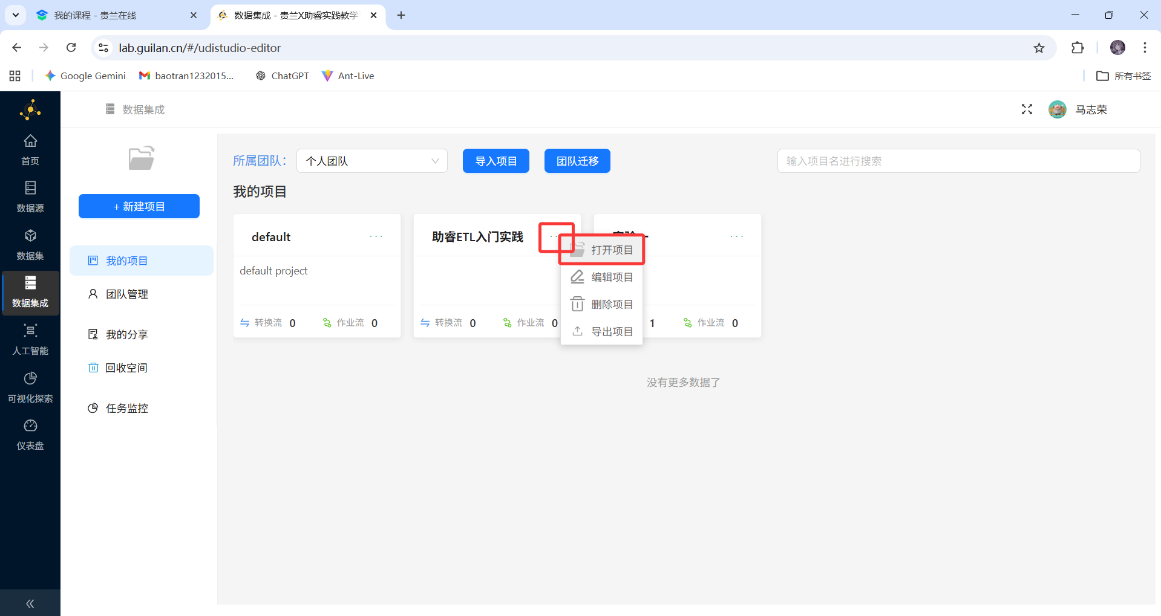Screen dimensions: 1161x616
Task: Open the three-dot menu on default card
Action: (376, 236)
